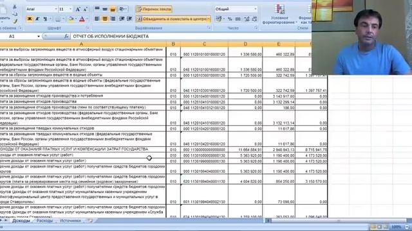Switch to Page Layout view in status bar
Image resolution: width=412 pixels, height=231 pixels.
(380, 227)
